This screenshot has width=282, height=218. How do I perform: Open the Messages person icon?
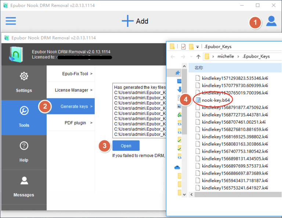[x=24, y=181]
